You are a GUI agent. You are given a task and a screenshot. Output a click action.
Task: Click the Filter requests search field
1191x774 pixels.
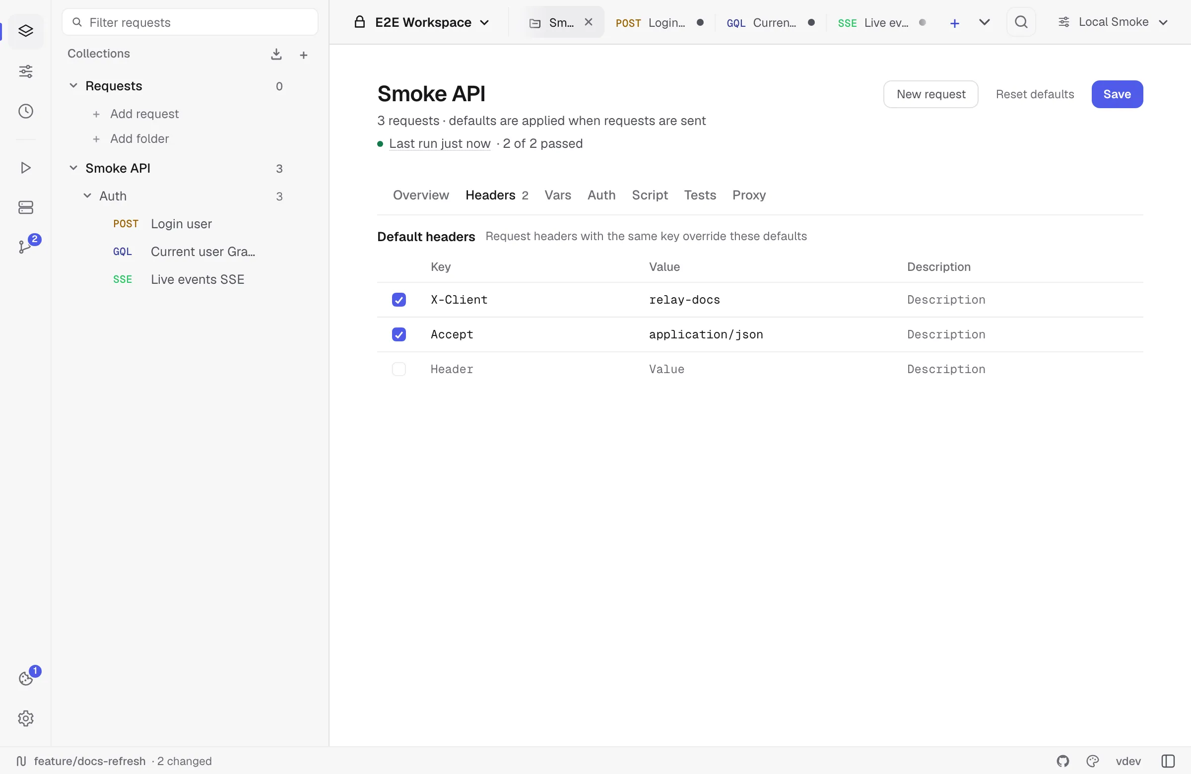tap(190, 22)
